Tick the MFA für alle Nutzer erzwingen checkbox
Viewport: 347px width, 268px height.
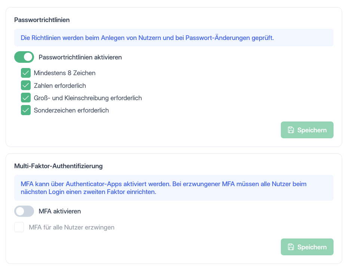pyautogui.click(x=19, y=227)
